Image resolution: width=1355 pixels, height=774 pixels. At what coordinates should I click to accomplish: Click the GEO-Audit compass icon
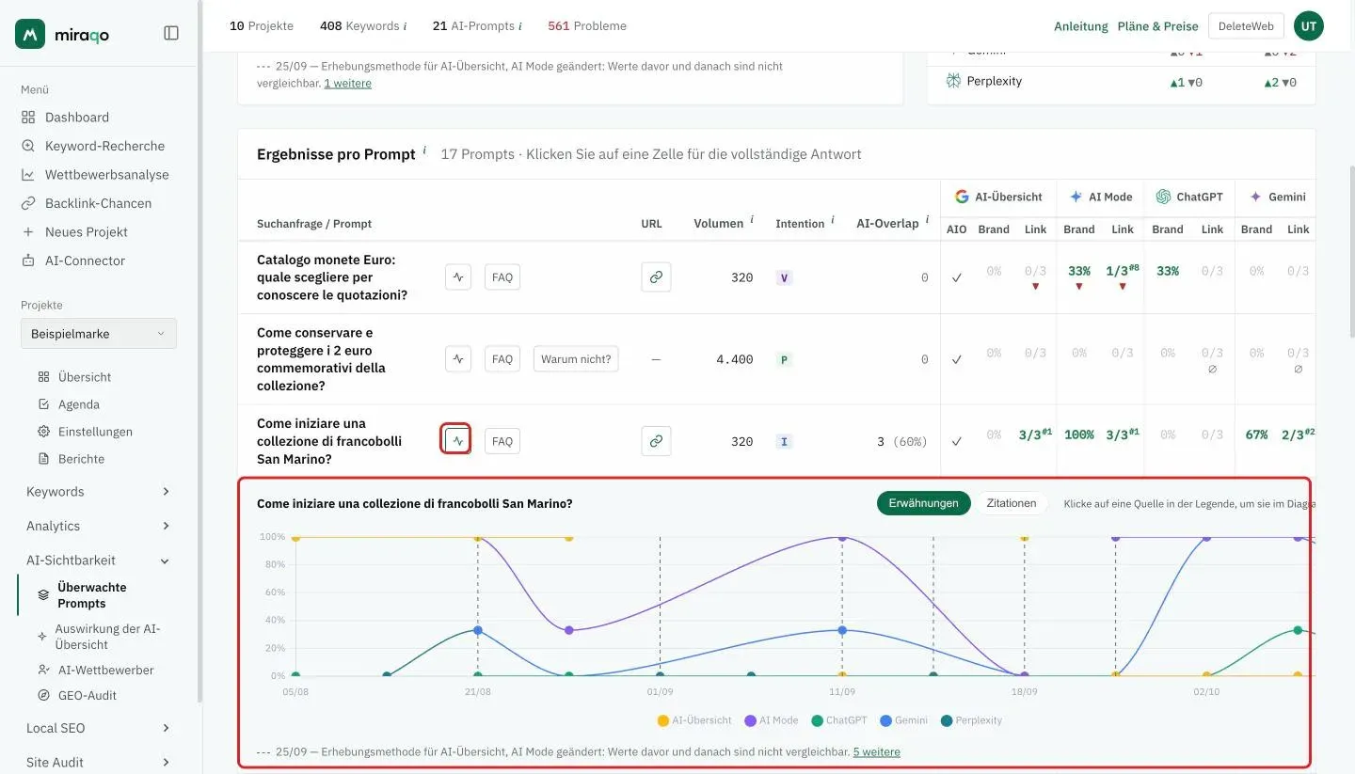(x=43, y=696)
